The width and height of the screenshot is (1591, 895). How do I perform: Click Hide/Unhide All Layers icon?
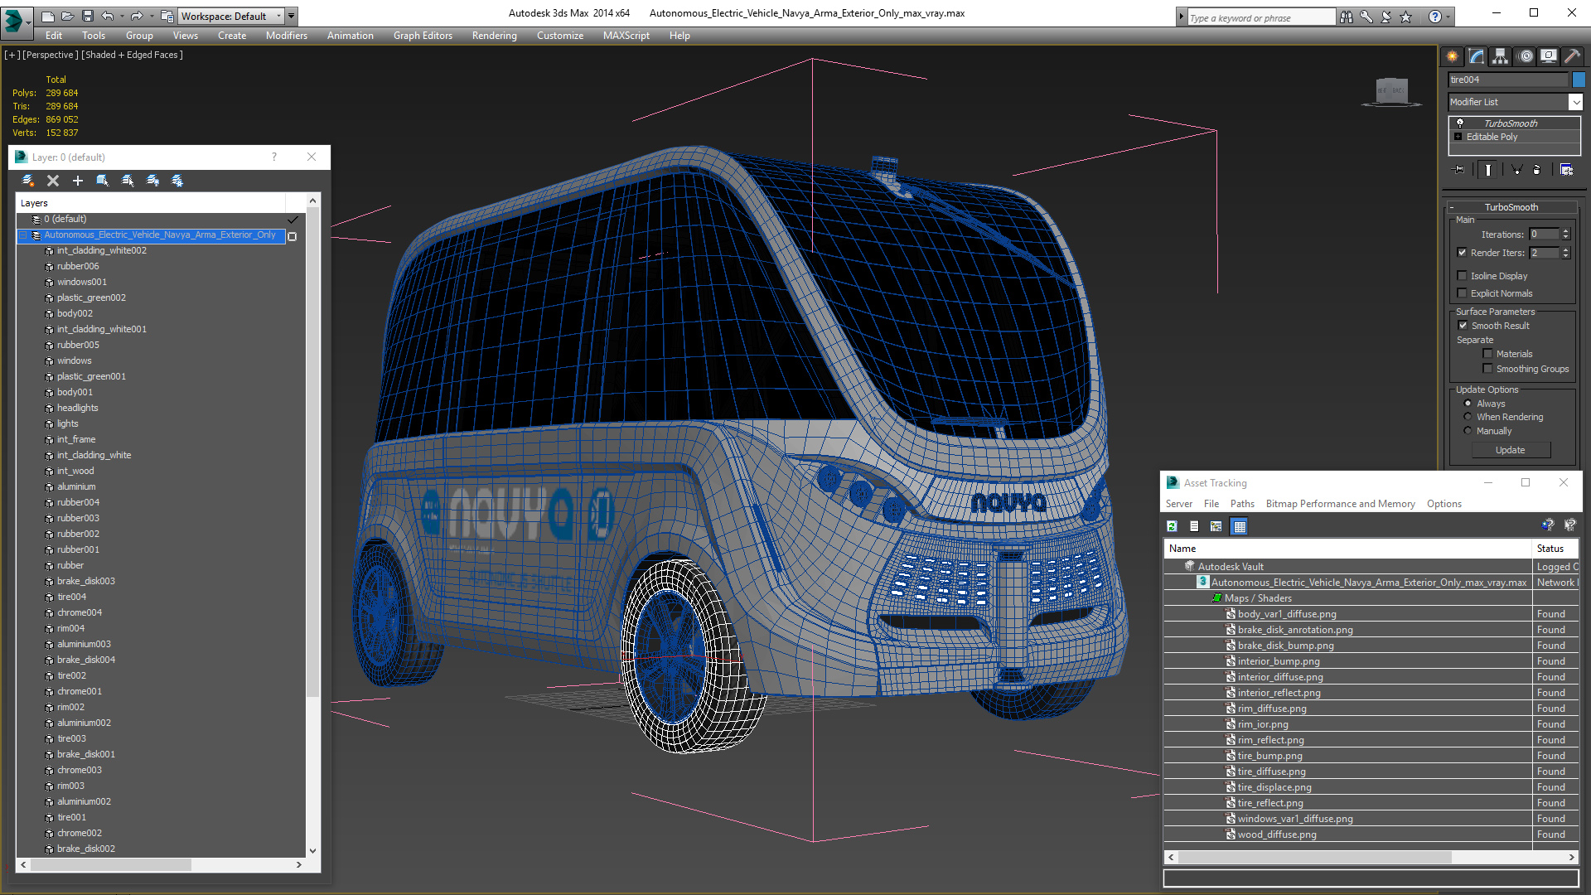click(152, 180)
